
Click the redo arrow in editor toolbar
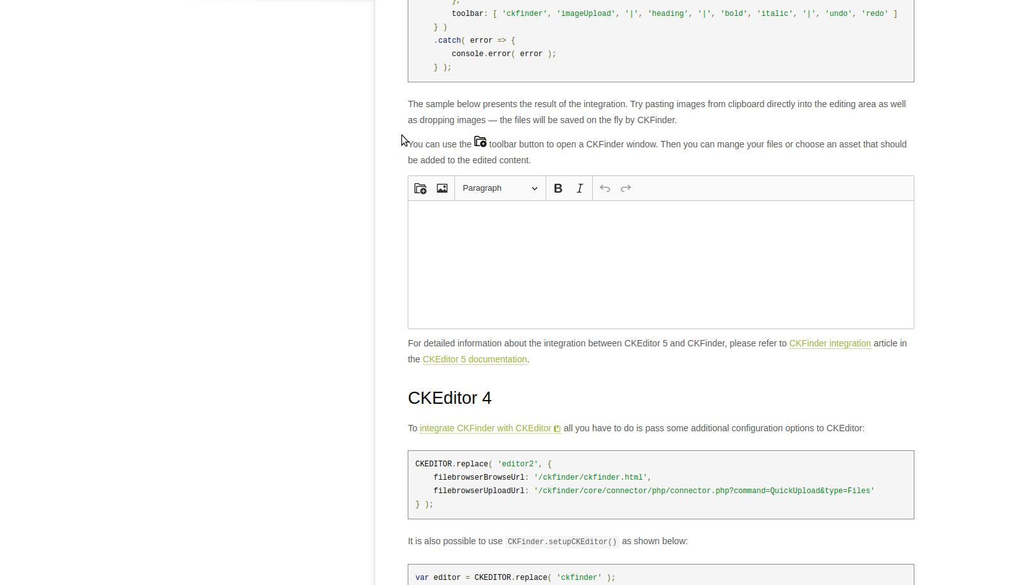[x=626, y=188]
